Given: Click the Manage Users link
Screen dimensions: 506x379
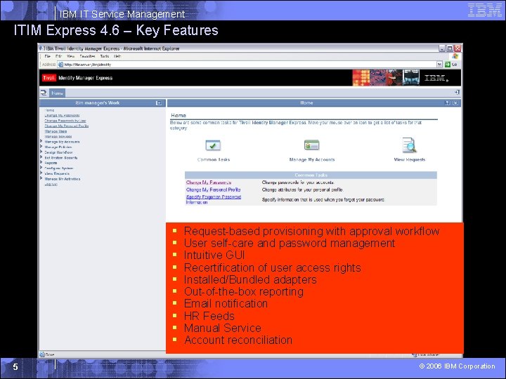Looking at the screenshot, I should pyautogui.click(x=56, y=131).
